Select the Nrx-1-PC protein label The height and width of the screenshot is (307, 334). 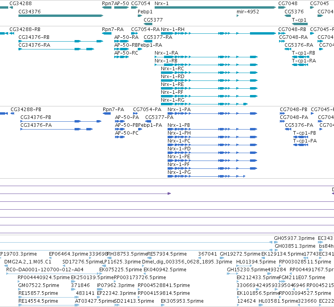(179, 141)
